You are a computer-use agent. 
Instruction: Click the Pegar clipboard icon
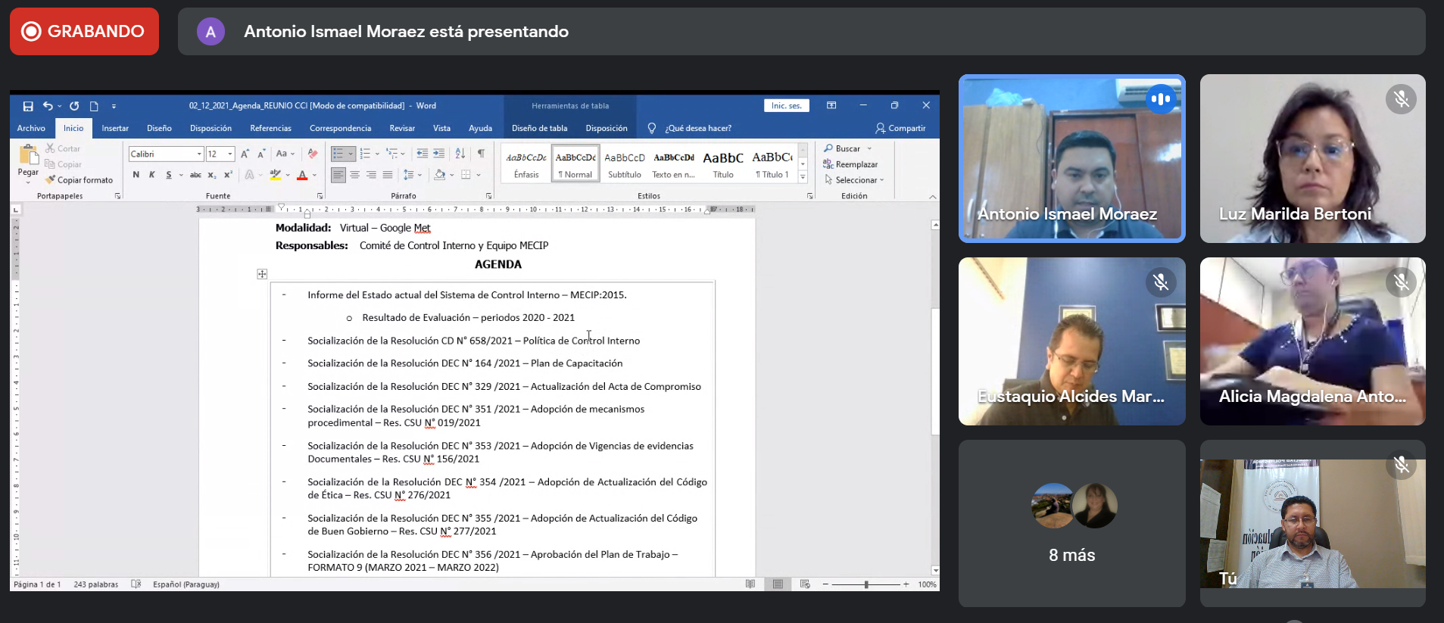[x=28, y=154]
